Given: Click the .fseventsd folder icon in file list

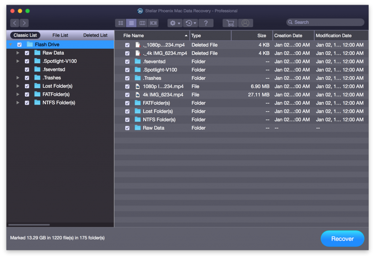Looking at the screenshot, I should [x=138, y=61].
